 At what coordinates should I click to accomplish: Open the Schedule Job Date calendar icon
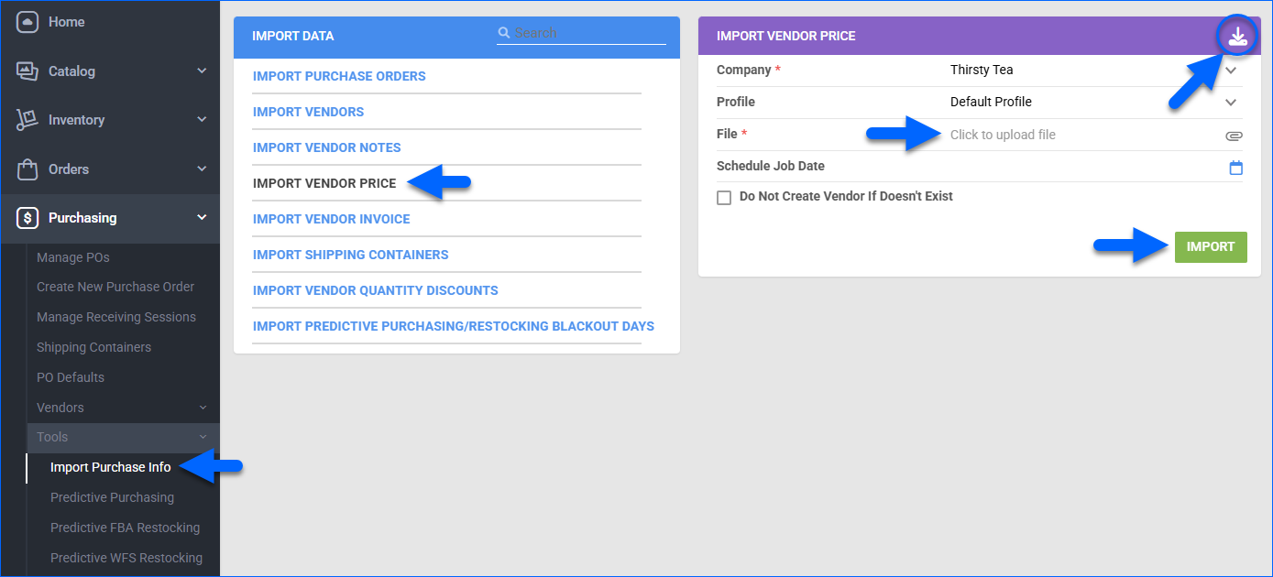click(1235, 168)
